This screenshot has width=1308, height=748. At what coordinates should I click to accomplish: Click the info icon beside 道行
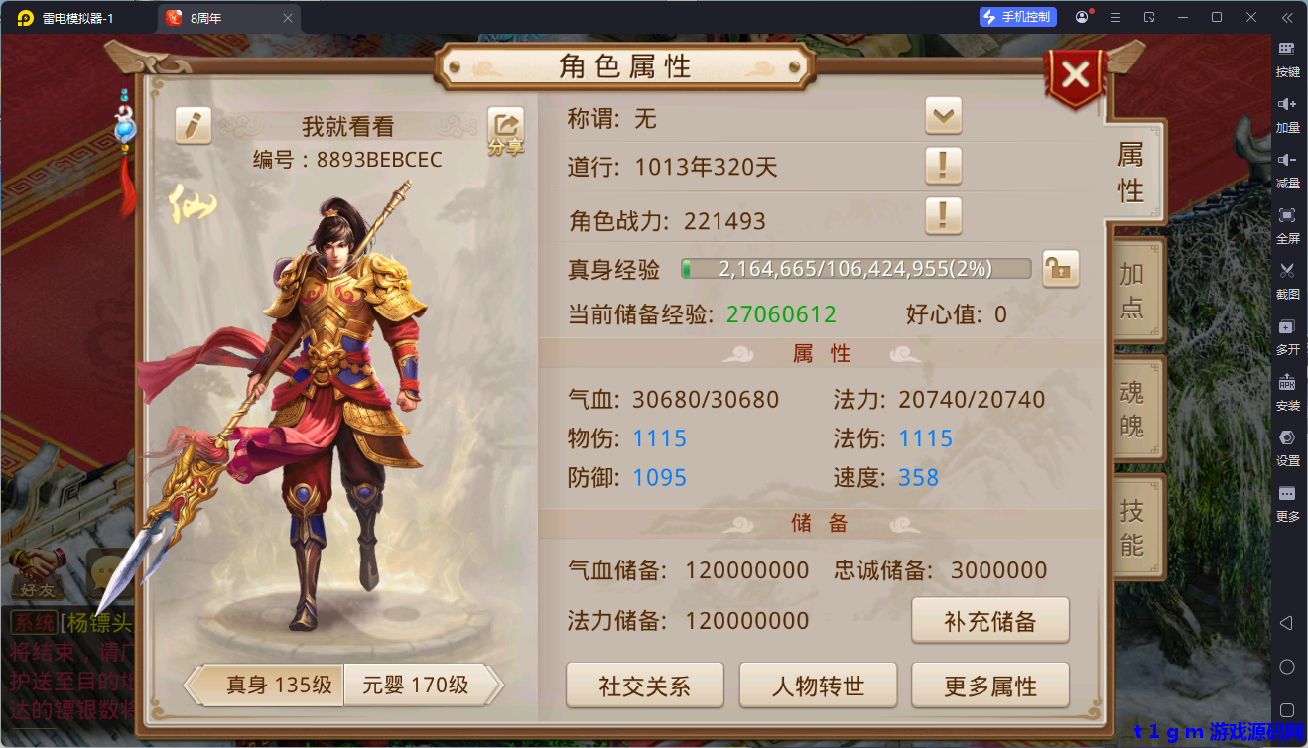tap(943, 166)
